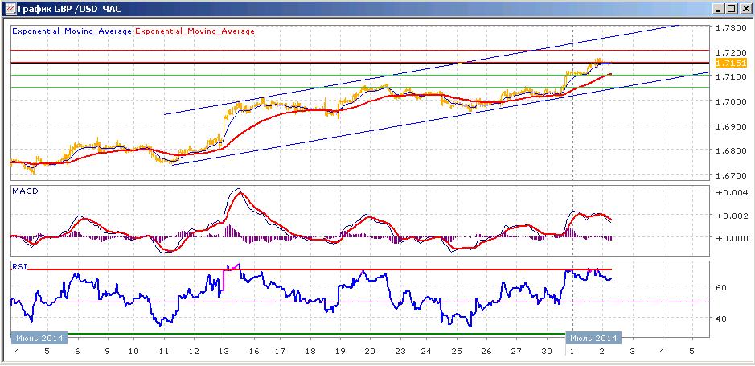The image size is (755, 366).
Task: Click date label 6 on time axis
Action: [77, 351]
